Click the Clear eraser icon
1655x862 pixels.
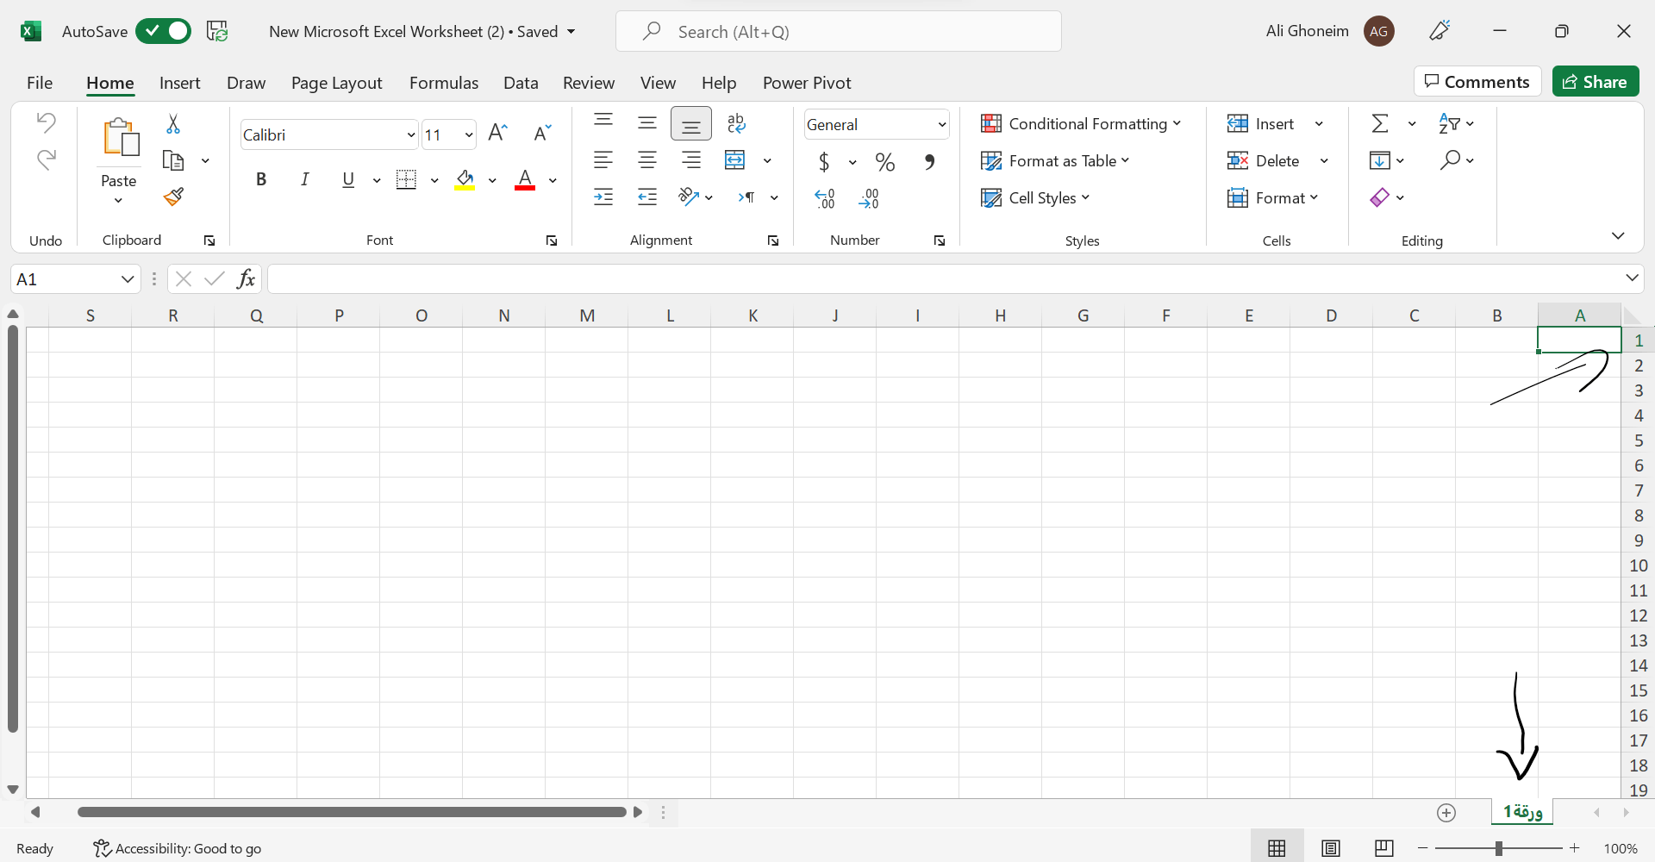[1379, 197]
